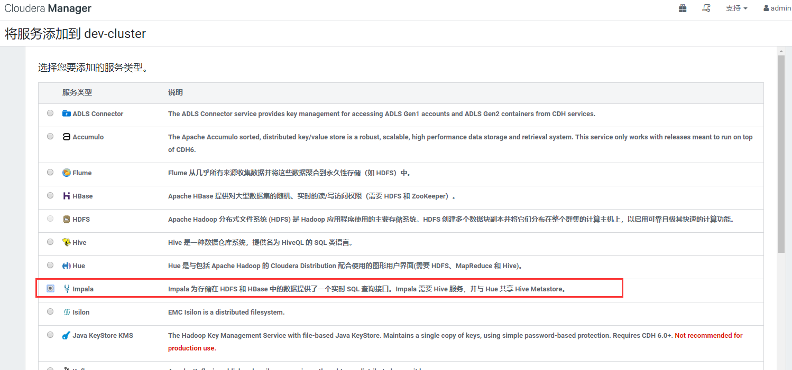This screenshot has width=792, height=370.
Task: Click the 服务类型 column header
Action: pyautogui.click(x=77, y=92)
